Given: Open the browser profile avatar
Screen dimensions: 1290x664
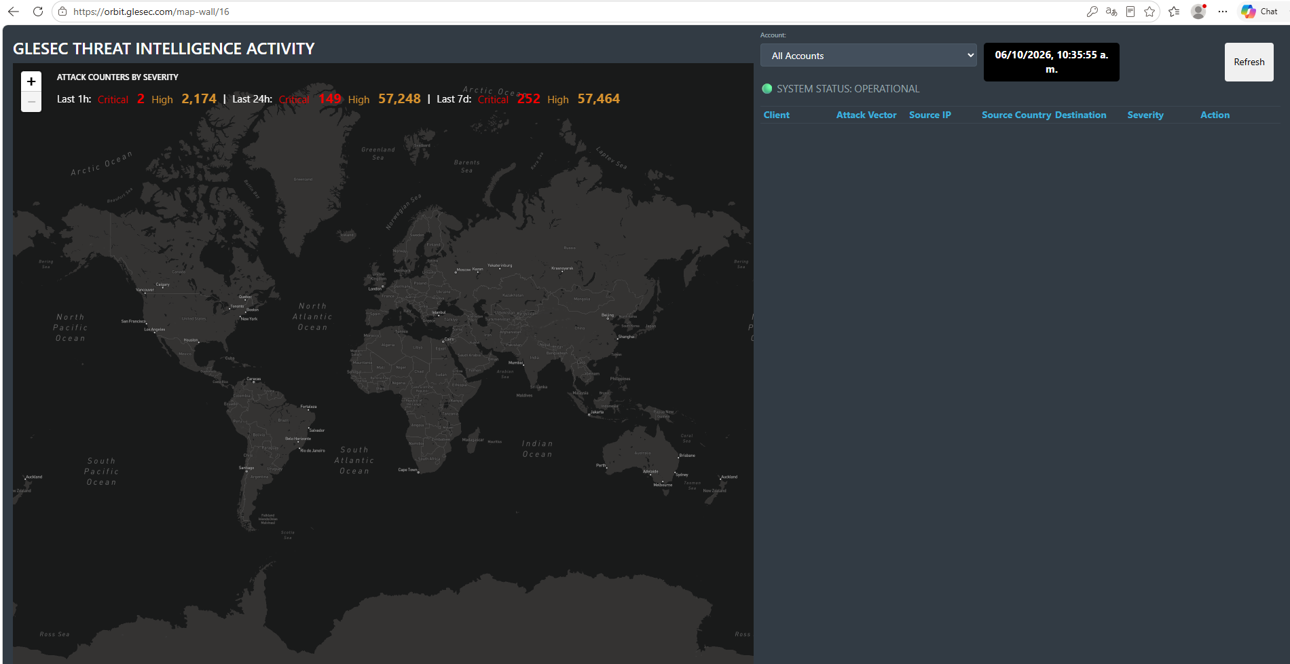Looking at the screenshot, I should pyautogui.click(x=1198, y=12).
